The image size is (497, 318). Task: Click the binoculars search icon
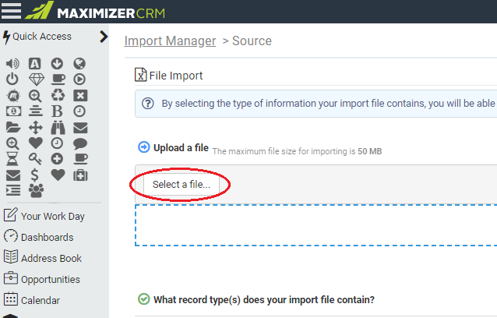click(x=58, y=128)
